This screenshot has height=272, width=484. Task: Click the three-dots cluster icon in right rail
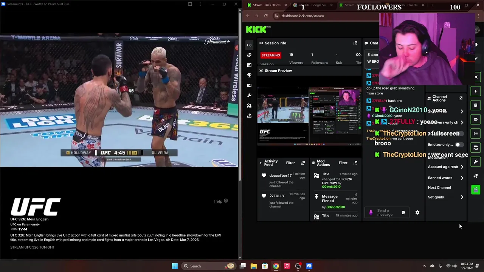476,176
